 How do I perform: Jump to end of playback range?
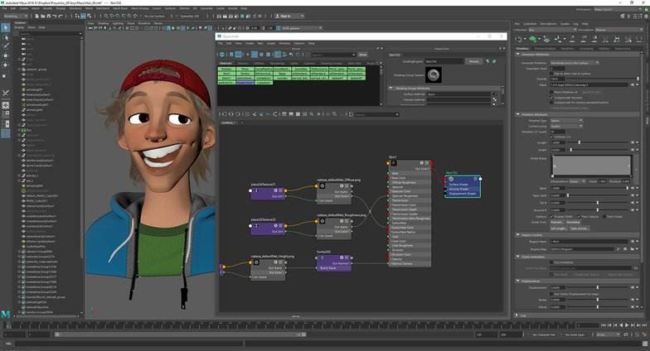tap(643, 325)
